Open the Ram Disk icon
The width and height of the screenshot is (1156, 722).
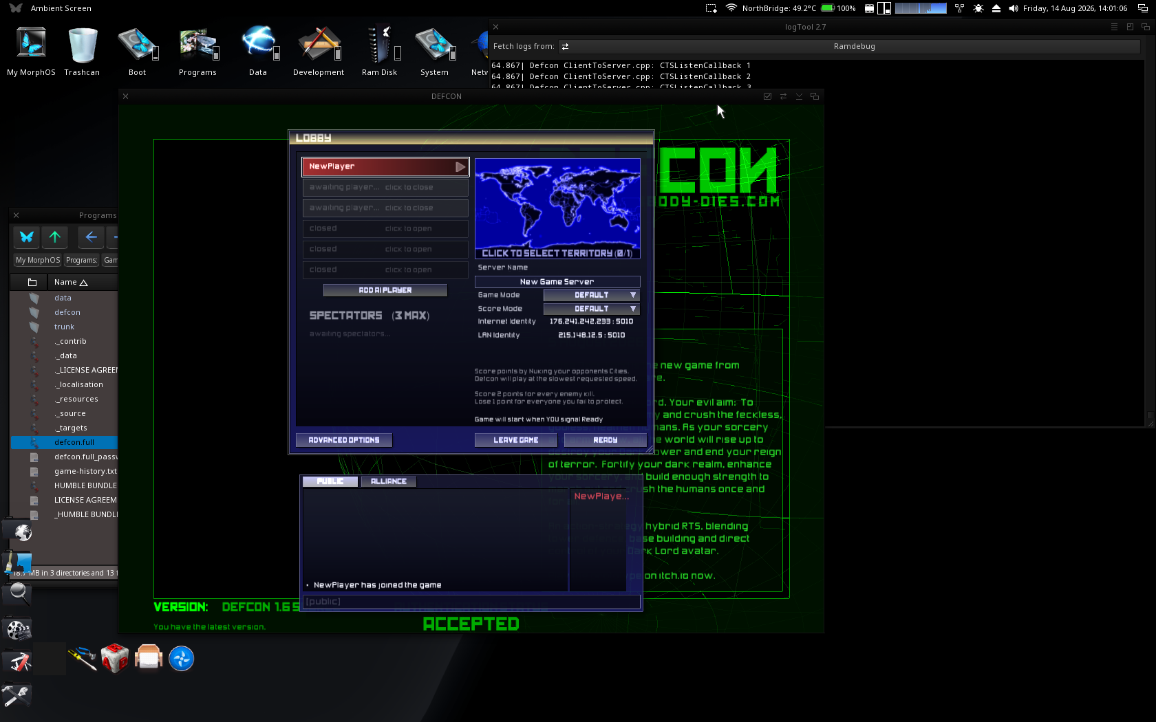click(379, 52)
